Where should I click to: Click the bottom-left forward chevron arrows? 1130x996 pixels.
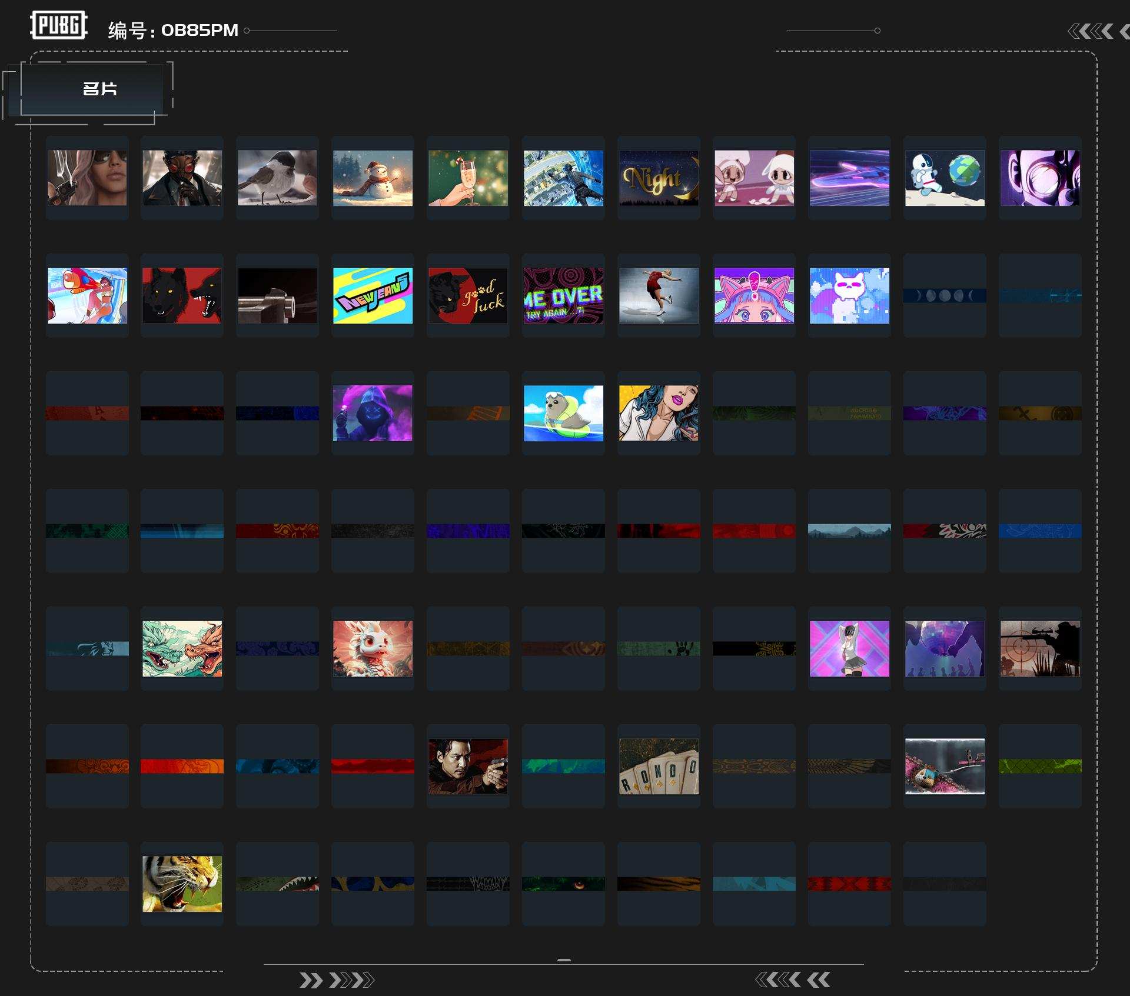tap(336, 980)
